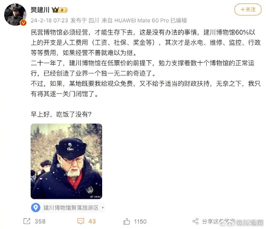Open comments via speech bubble icon
Viewport: 266px width, 229px height.
[x=81, y=221]
